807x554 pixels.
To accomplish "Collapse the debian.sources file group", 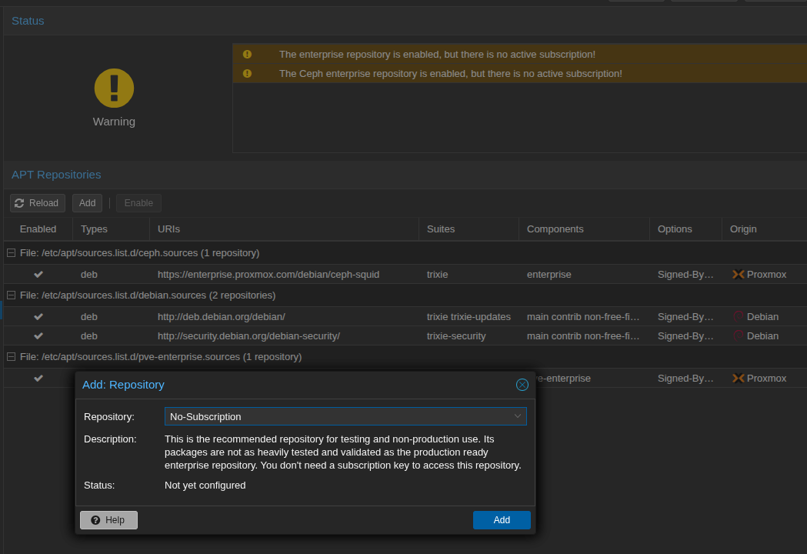I will point(12,295).
